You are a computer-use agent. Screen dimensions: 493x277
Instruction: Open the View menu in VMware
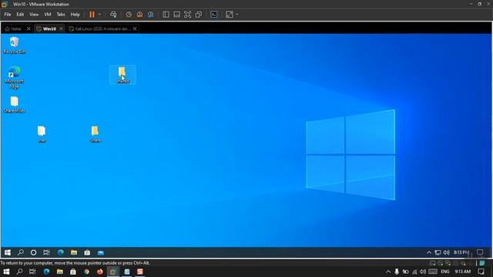pos(34,15)
